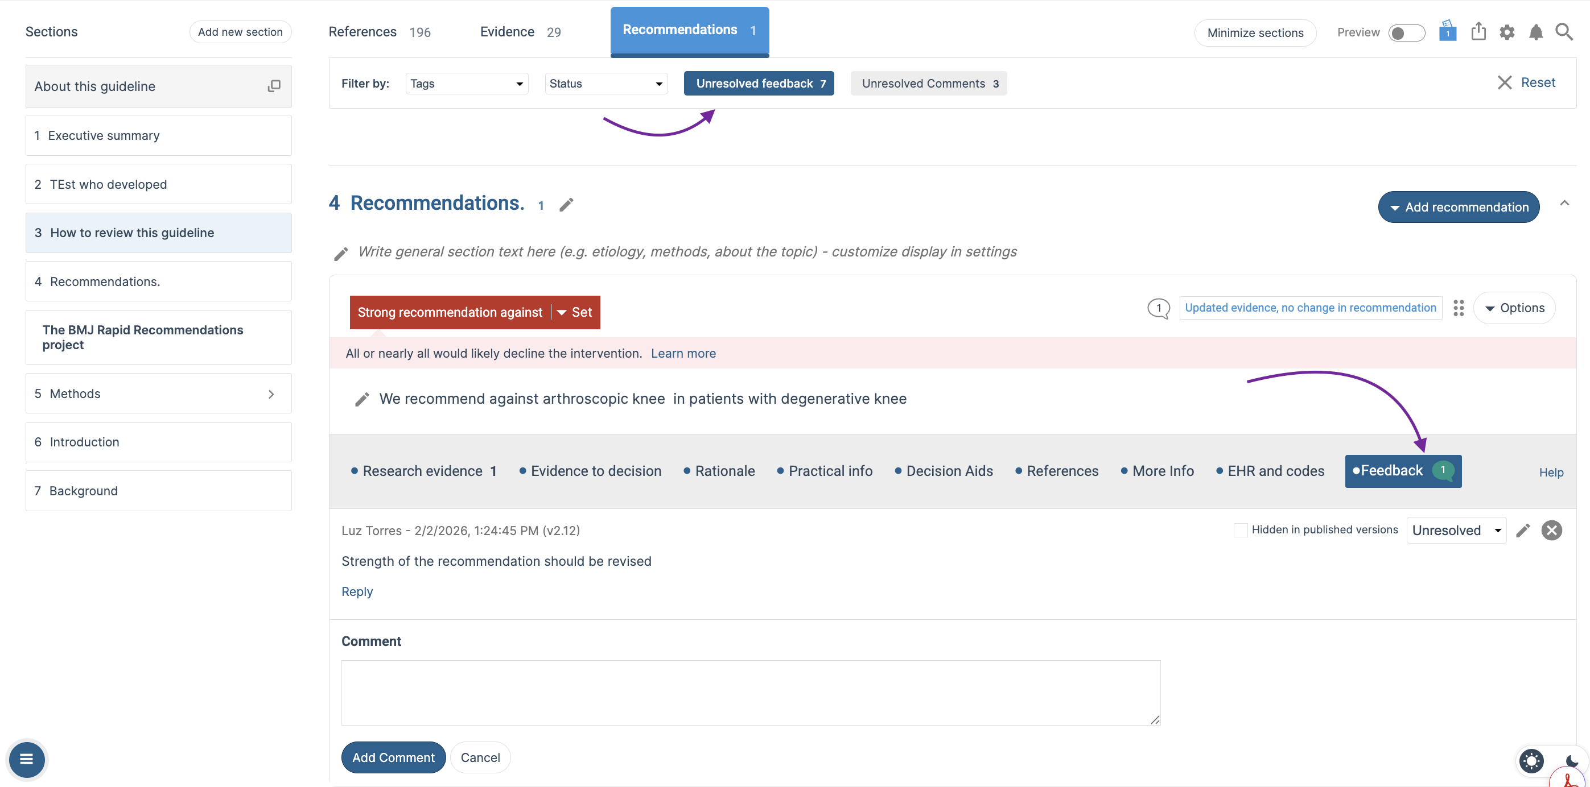Filter by Unresolved Comments

coord(928,83)
